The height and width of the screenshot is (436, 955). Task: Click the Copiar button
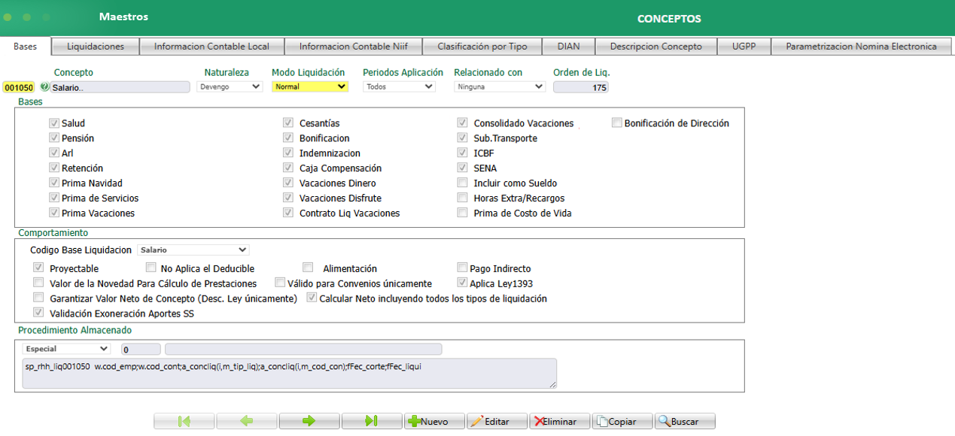click(x=622, y=421)
